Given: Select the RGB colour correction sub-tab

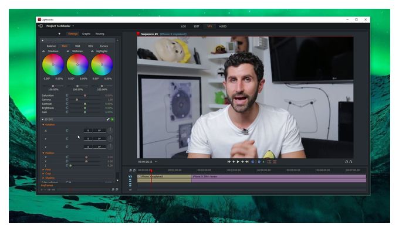Looking at the screenshot, I should (77, 46).
